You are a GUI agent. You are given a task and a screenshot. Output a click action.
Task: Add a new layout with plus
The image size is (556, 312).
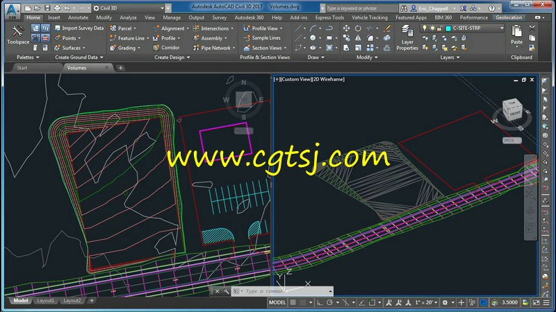[92, 301]
